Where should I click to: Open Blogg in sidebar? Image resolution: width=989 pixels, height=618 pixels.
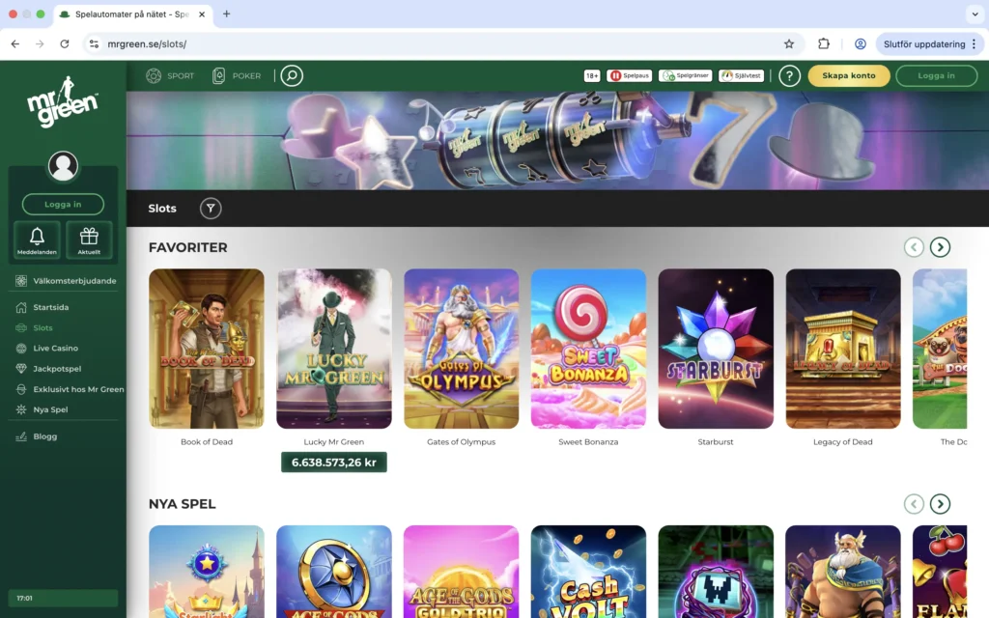pyautogui.click(x=36, y=436)
